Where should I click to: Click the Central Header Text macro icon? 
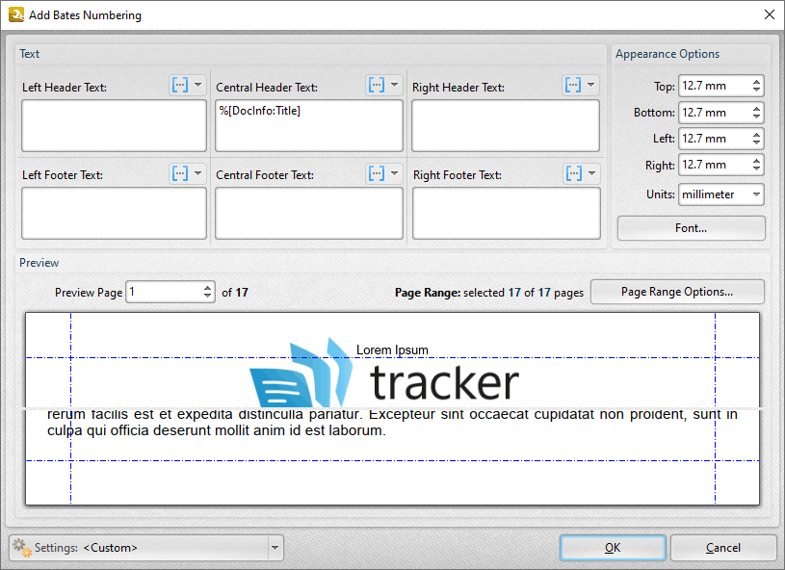[x=377, y=85]
